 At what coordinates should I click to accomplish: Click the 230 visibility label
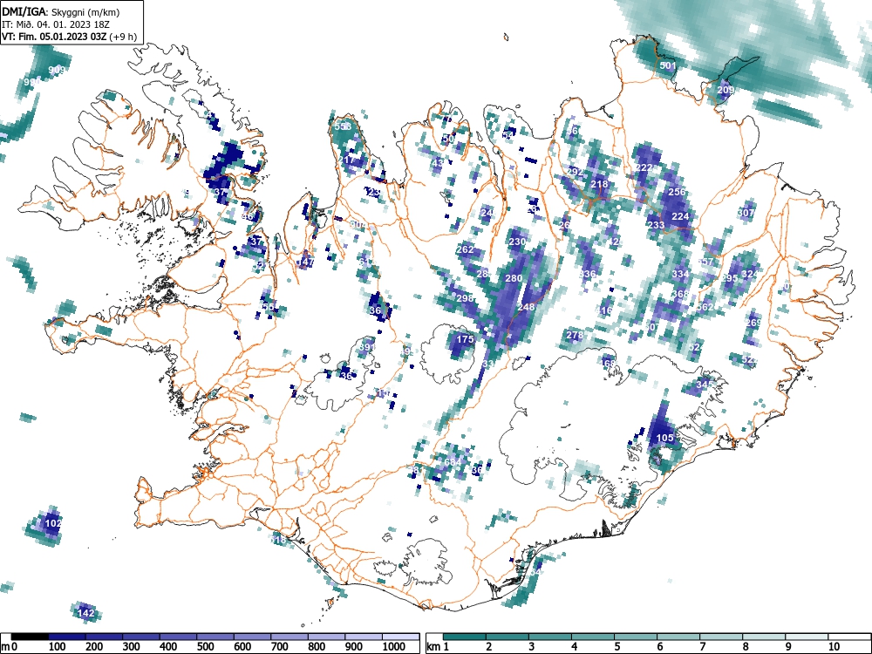(x=517, y=242)
